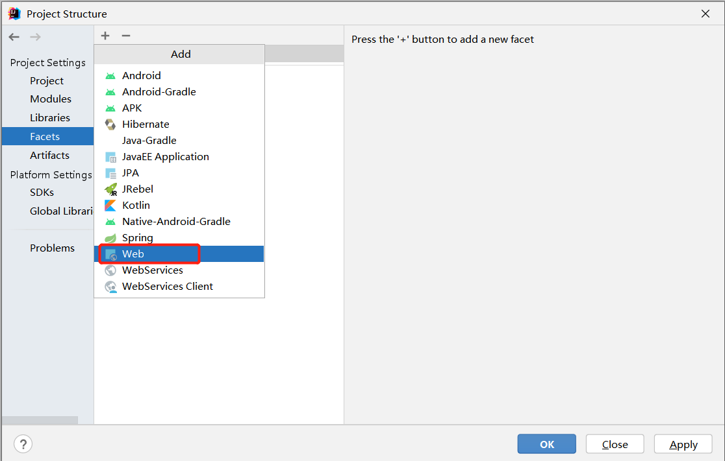This screenshot has height=461, width=725.
Task: Select Hibernate facet entry
Action: pos(179,124)
